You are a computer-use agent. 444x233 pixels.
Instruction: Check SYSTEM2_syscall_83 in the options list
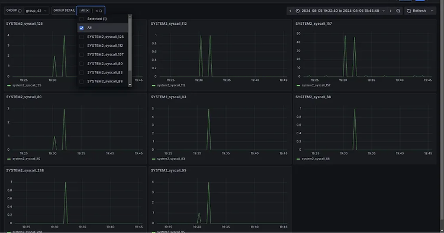pyautogui.click(x=82, y=73)
